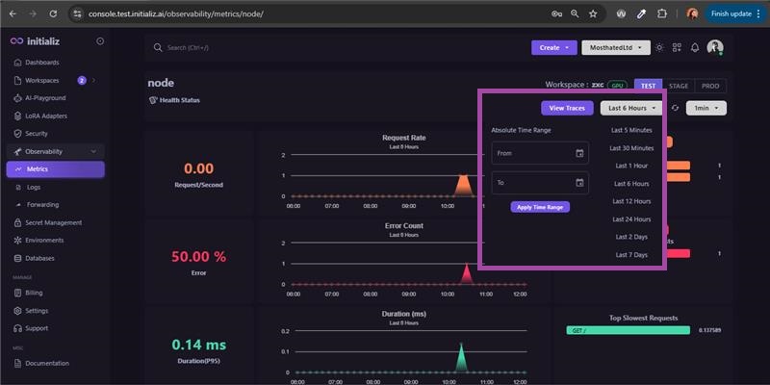770x385 pixels.
Task: Open the To calendar picker icon
Action: click(x=579, y=183)
